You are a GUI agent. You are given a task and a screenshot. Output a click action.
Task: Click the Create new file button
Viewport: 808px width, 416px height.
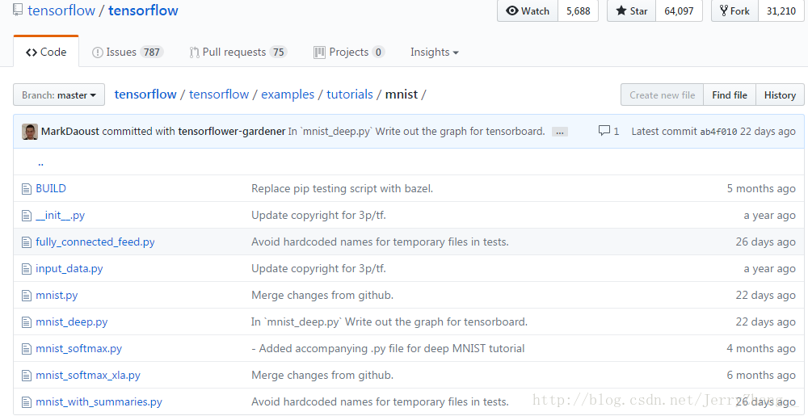[663, 95]
